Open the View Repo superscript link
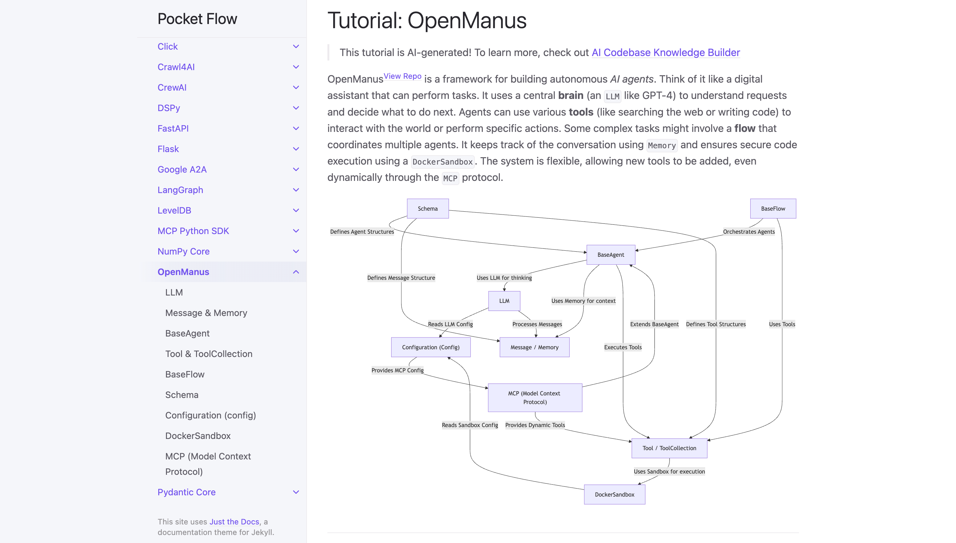The width and height of the screenshot is (956, 543). pos(403,76)
